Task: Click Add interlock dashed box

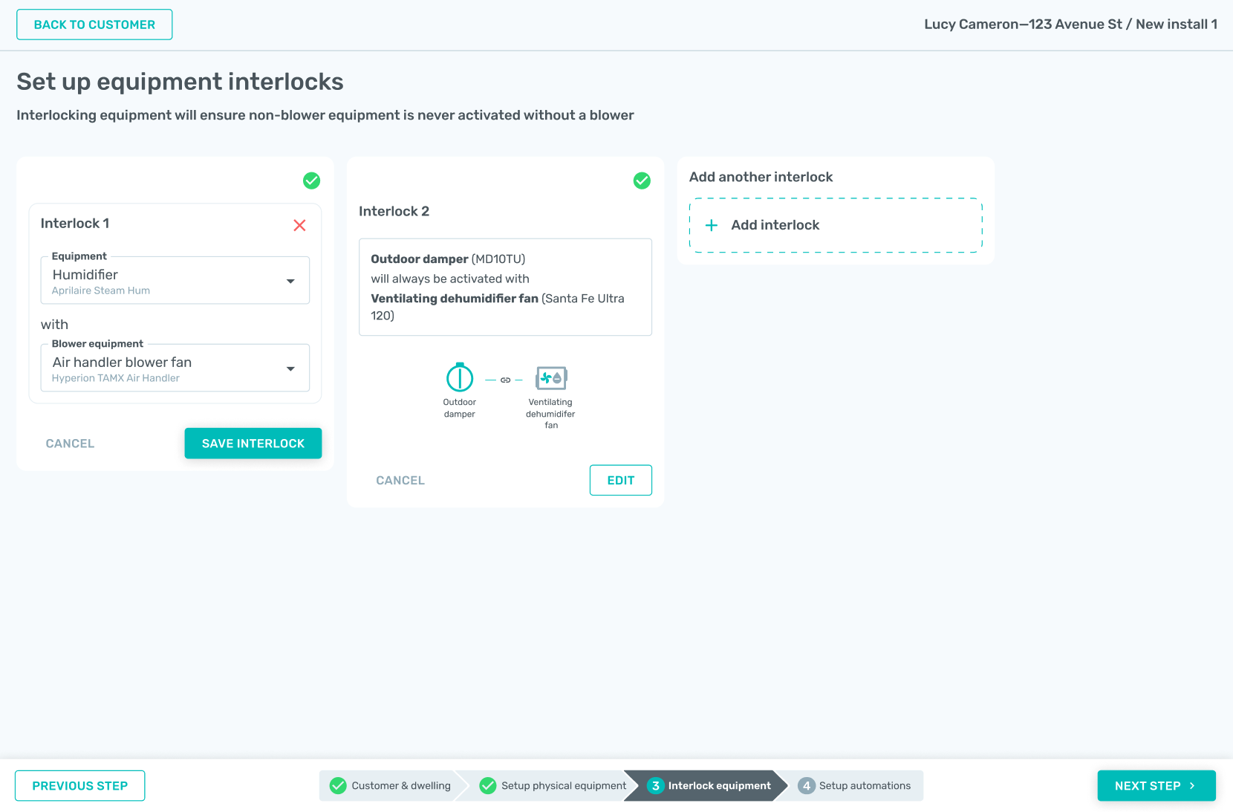Action: tap(836, 225)
